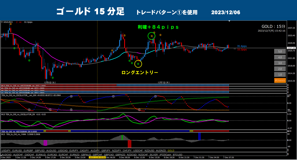Click the current price label 2027.09

click(291, 48)
